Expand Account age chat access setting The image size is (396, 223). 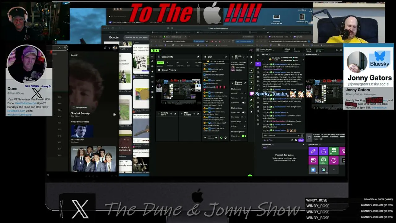(238, 93)
